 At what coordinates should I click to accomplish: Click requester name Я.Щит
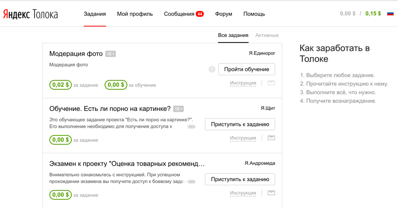click(268, 108)
